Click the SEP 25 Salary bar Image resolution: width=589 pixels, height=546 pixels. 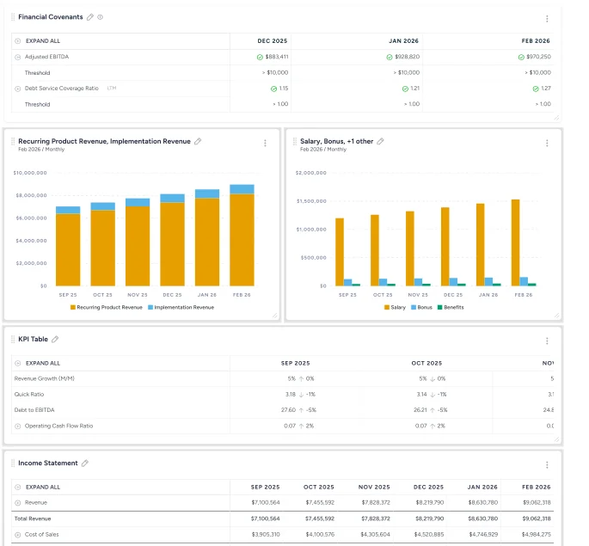click(340, 252)
